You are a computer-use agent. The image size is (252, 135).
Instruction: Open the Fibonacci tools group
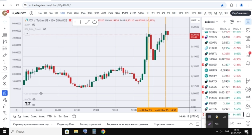[5, 35]
